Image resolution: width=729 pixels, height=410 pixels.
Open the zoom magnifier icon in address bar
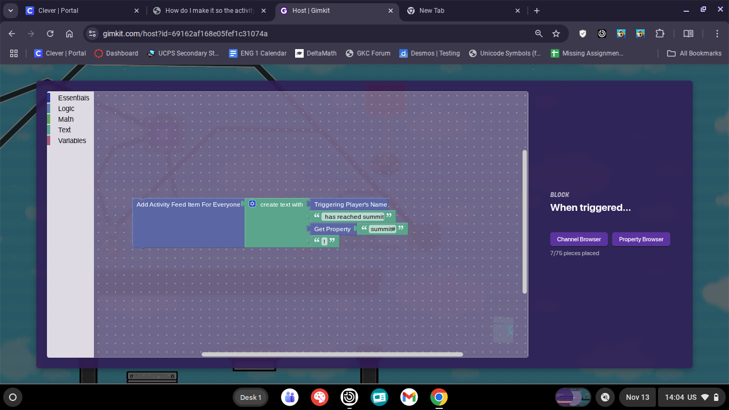click(x=539, y=34)
